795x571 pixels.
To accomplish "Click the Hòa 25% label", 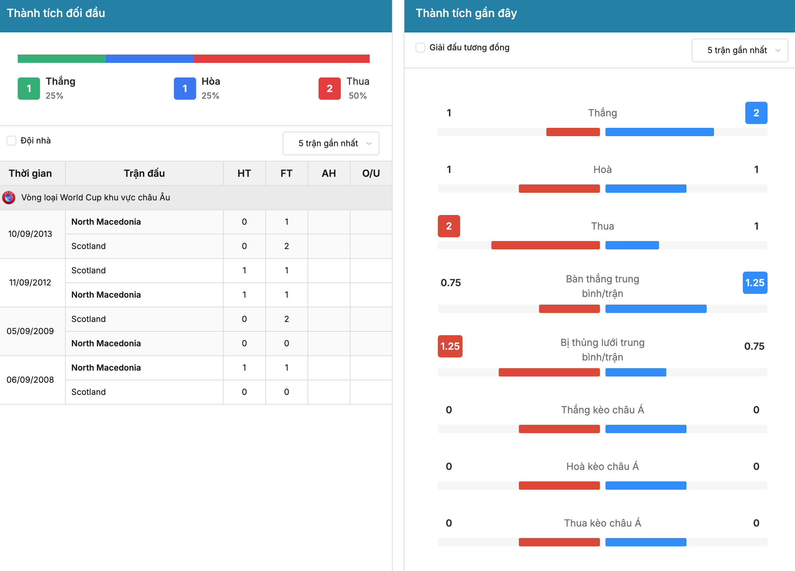I will tap(211, 88).
